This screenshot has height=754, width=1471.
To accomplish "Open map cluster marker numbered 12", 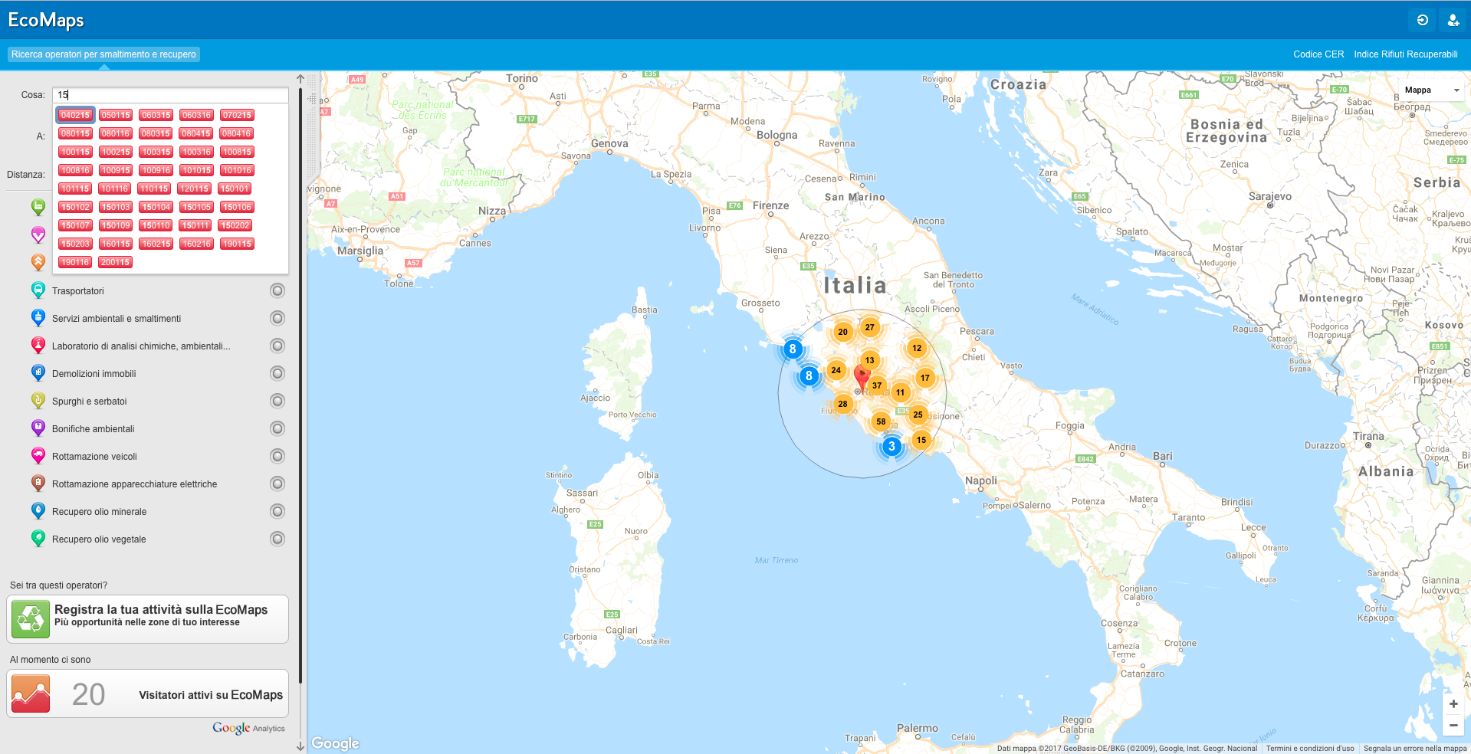I will coord(917,348).
